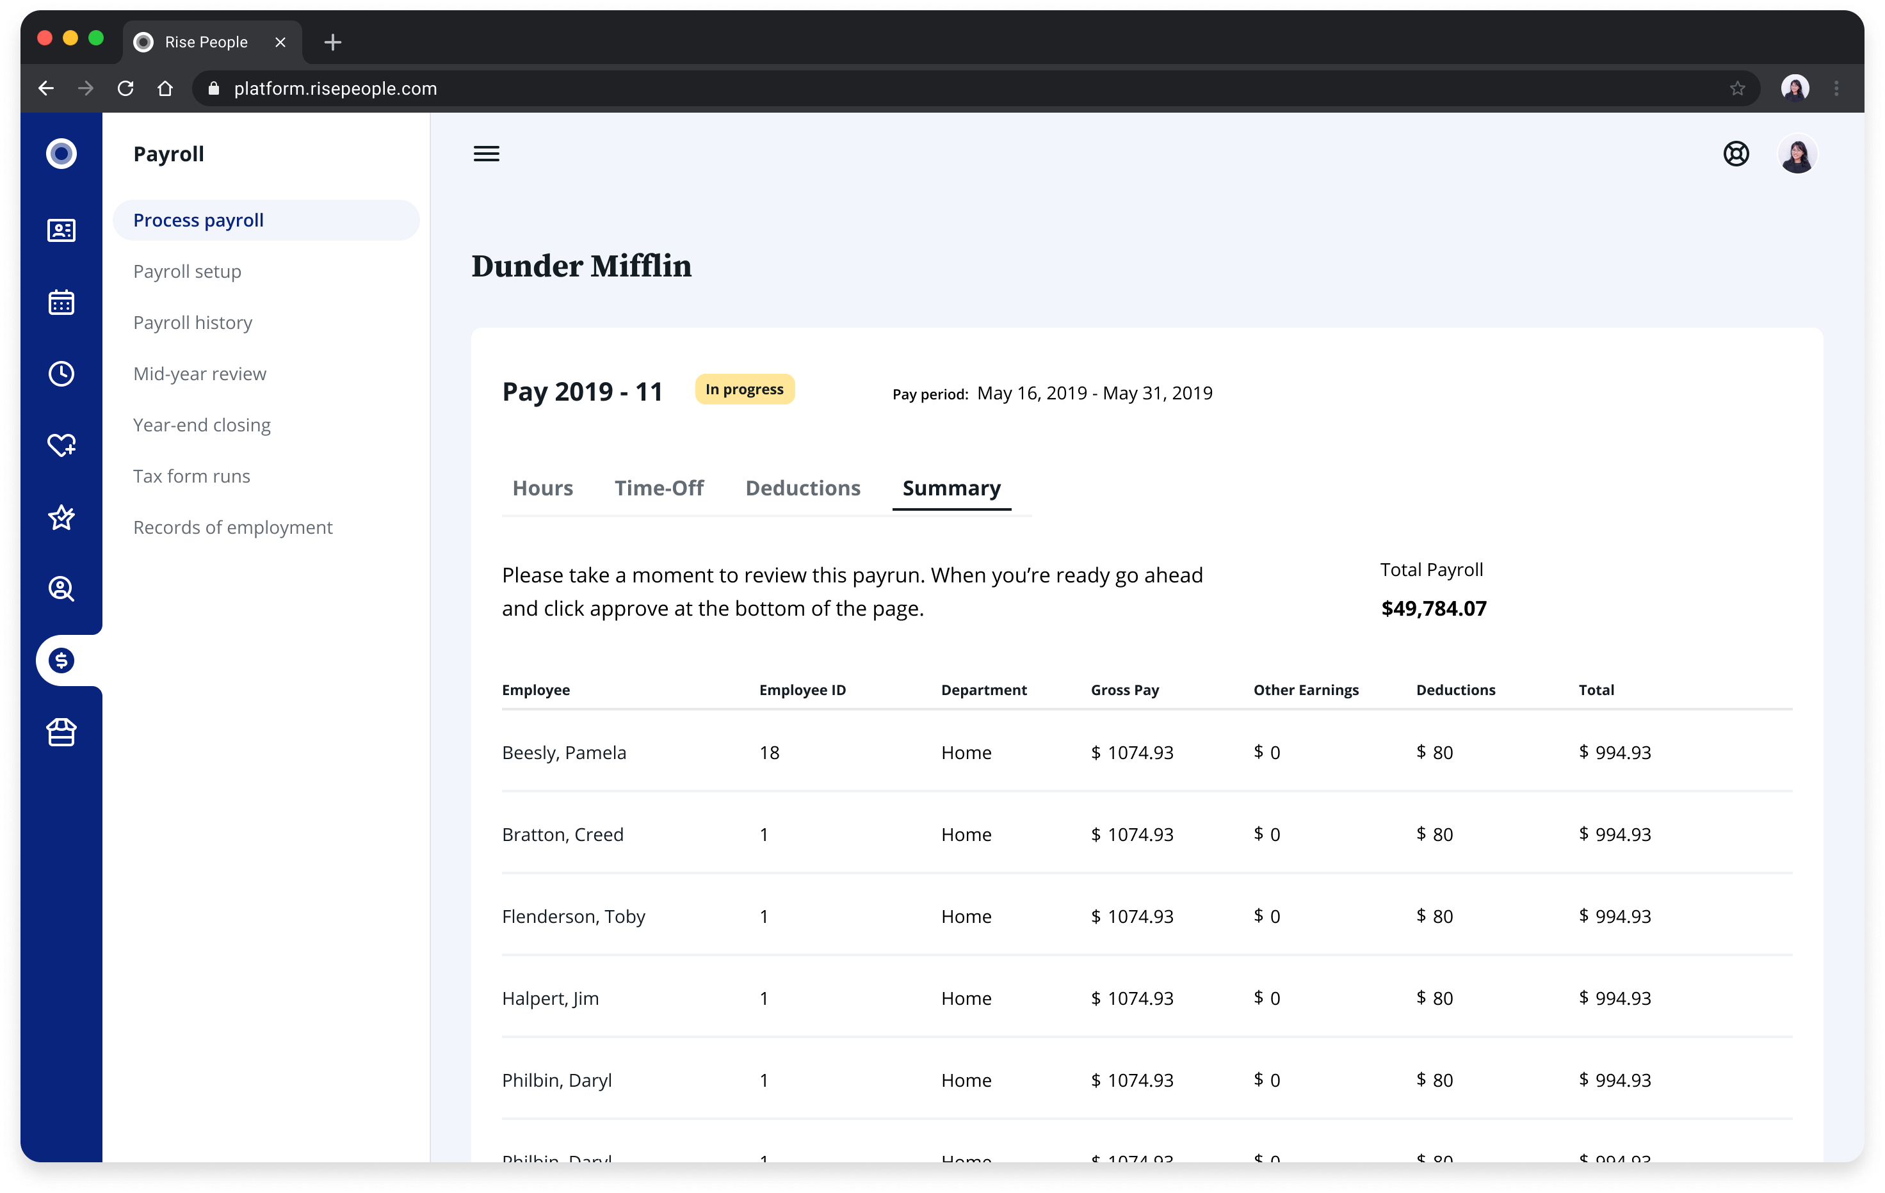The image size is (1885, 1193).
Task: Click the Rise logo icon in sidebar
Action: click(61, 154)
